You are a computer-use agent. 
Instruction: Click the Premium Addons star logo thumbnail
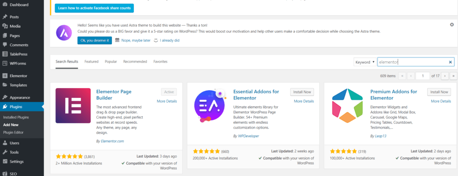point(347,106)
